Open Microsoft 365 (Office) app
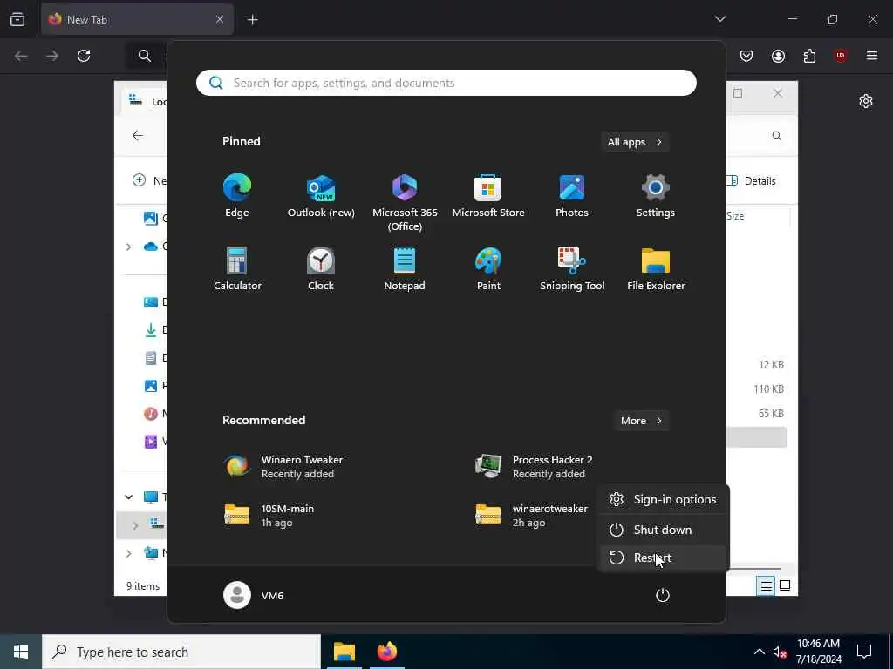Viewport: 893px width, 669px height. click(405, 202)
